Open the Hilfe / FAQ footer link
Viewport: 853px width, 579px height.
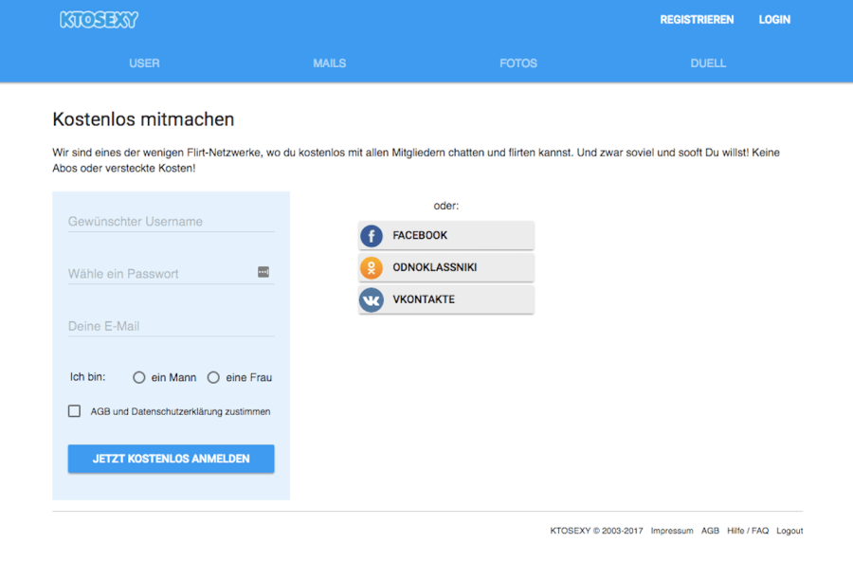748,531
